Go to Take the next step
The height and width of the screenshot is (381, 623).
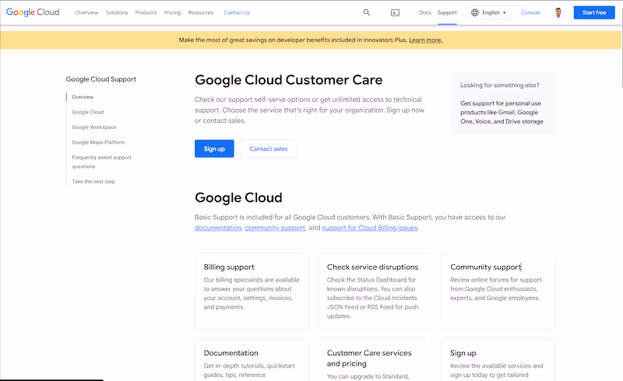point(93,181)
